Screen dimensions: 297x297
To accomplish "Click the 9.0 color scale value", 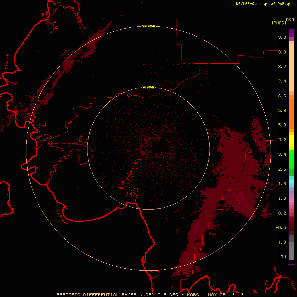I will 282,52.
